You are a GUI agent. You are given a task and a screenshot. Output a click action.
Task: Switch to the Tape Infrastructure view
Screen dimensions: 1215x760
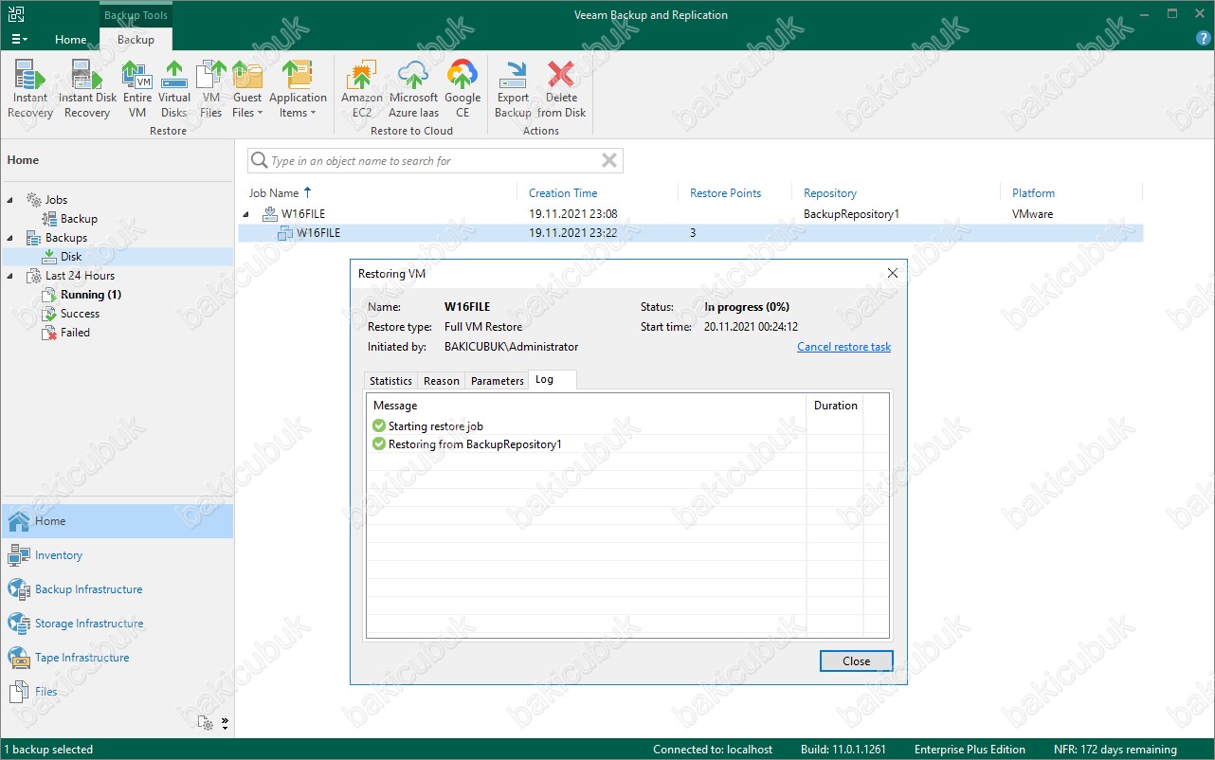click(x=82, y=658)
